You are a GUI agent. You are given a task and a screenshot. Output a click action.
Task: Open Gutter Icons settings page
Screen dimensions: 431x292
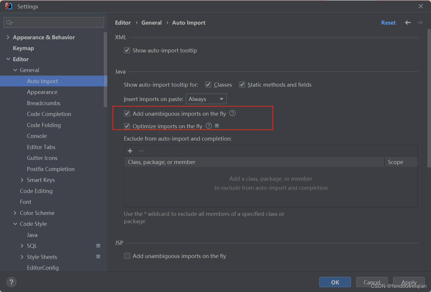(x=42, y=158)
